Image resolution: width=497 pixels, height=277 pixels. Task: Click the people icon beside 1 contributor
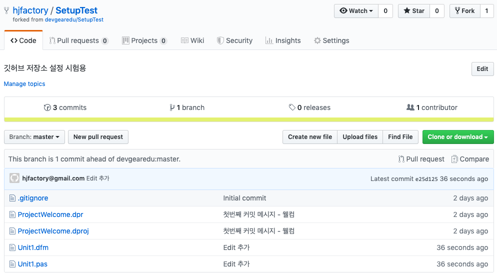click(x=410, y=107)
